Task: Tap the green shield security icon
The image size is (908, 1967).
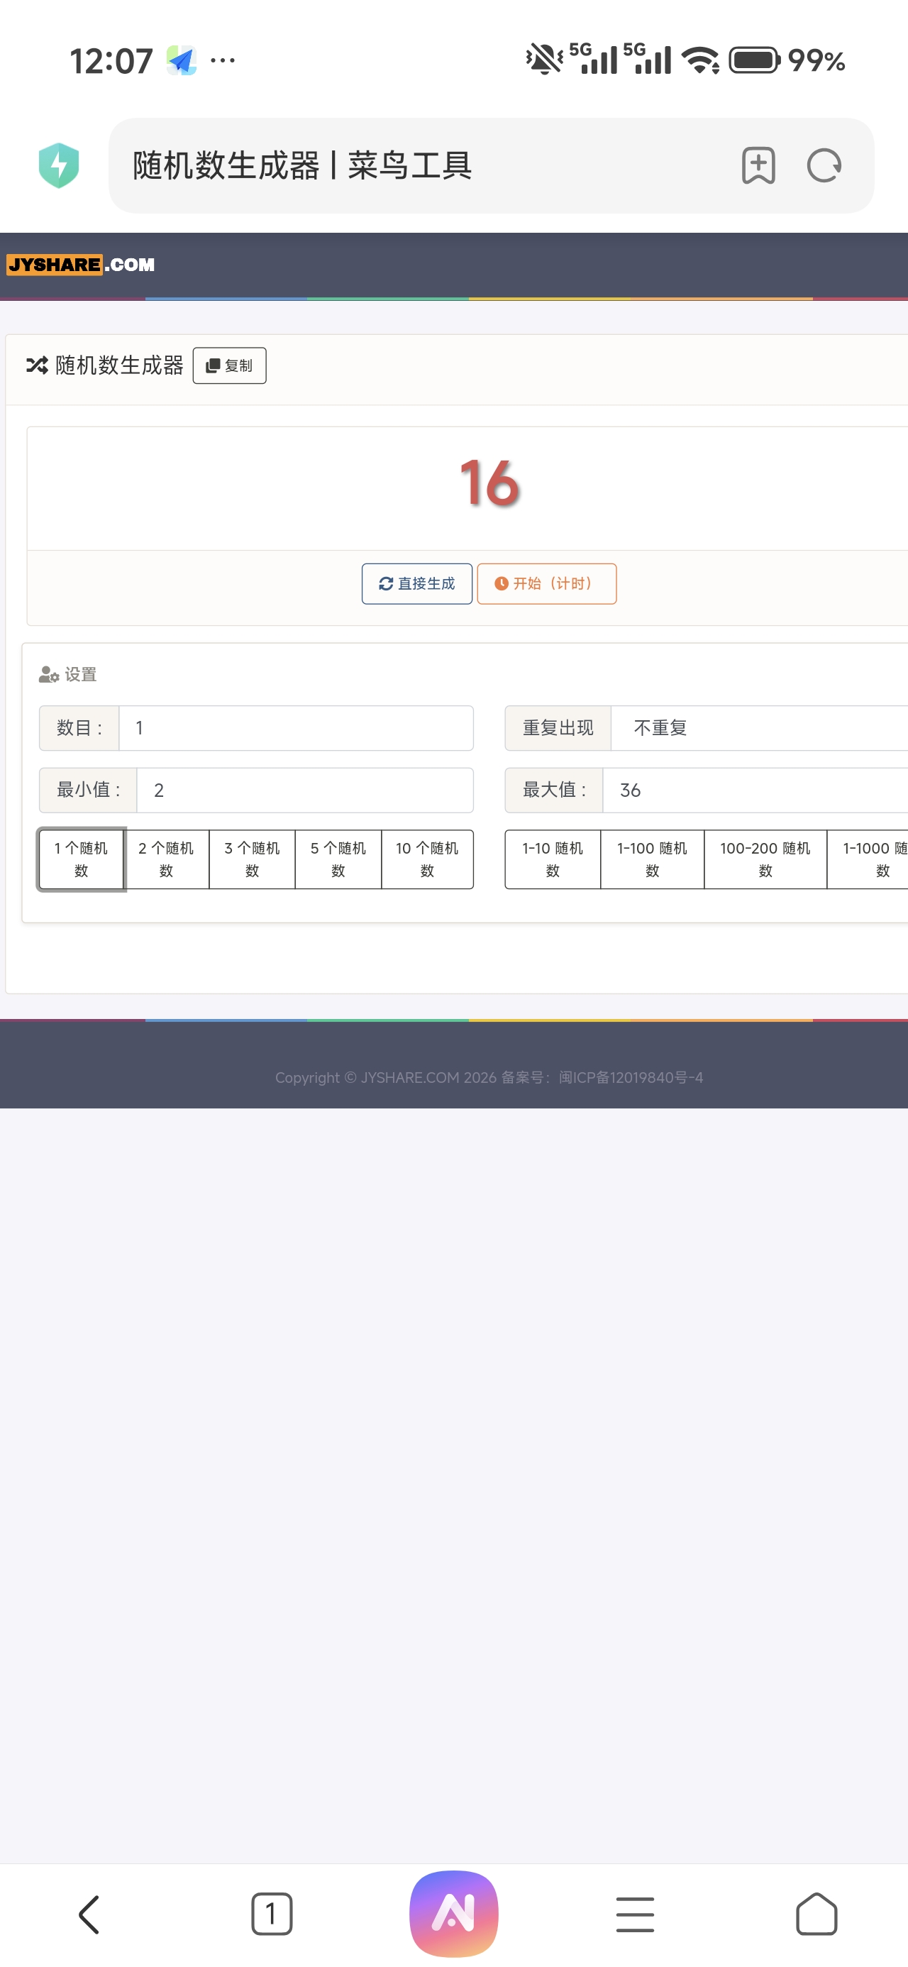Action: (x=59, y=165)
